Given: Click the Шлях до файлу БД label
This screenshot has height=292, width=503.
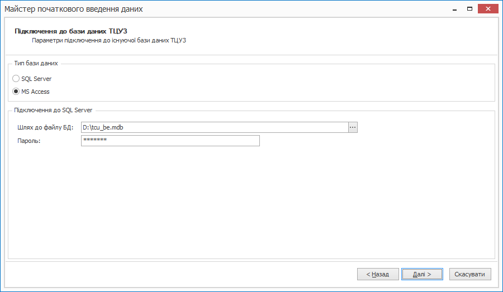Looking at the screenshot, I should point(46,127).
